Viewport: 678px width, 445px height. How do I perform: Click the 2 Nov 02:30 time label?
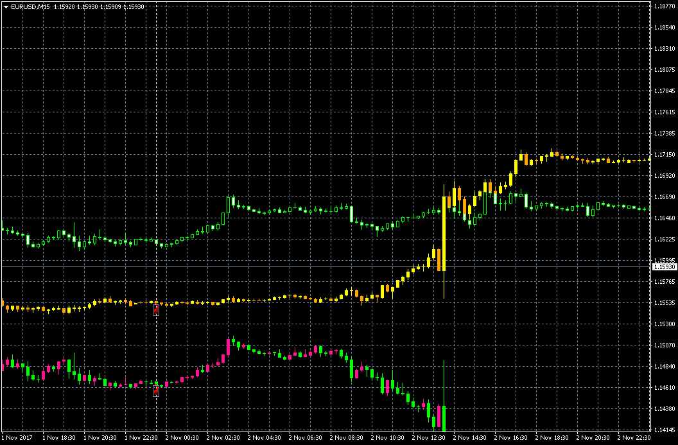[224, 438]
